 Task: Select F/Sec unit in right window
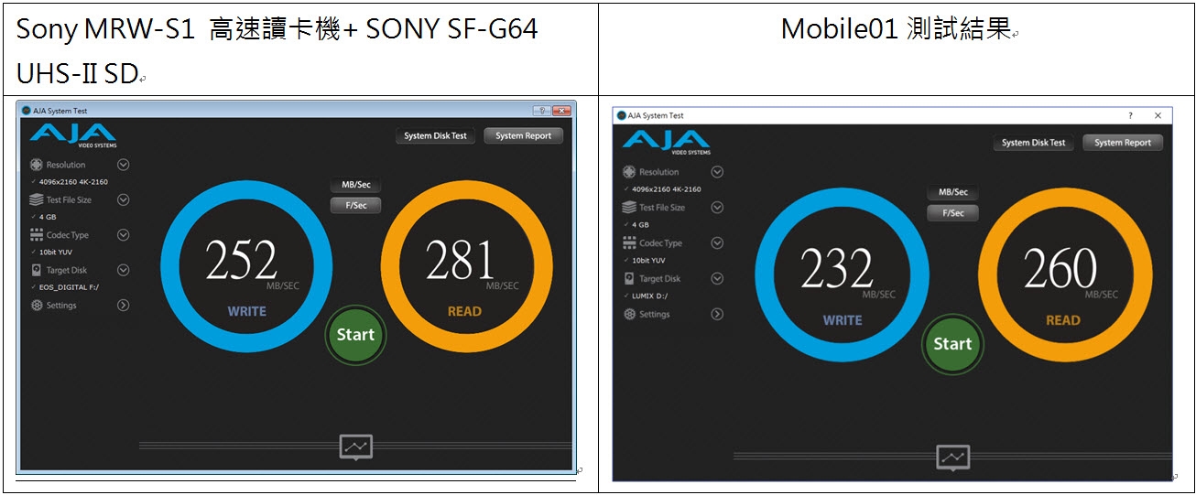pyautogui.click(x=952, y=212)
